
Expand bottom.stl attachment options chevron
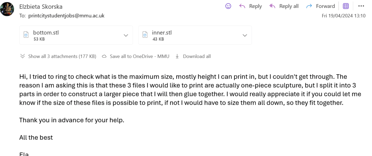126,35
